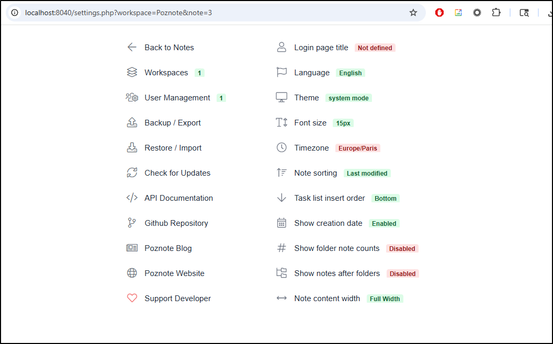The height and width of the screenshot is (344, 553).
Task: Click the User Management people-gear icon
Action: coord(132,98)
